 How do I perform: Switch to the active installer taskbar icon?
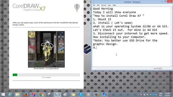(57, 95)
